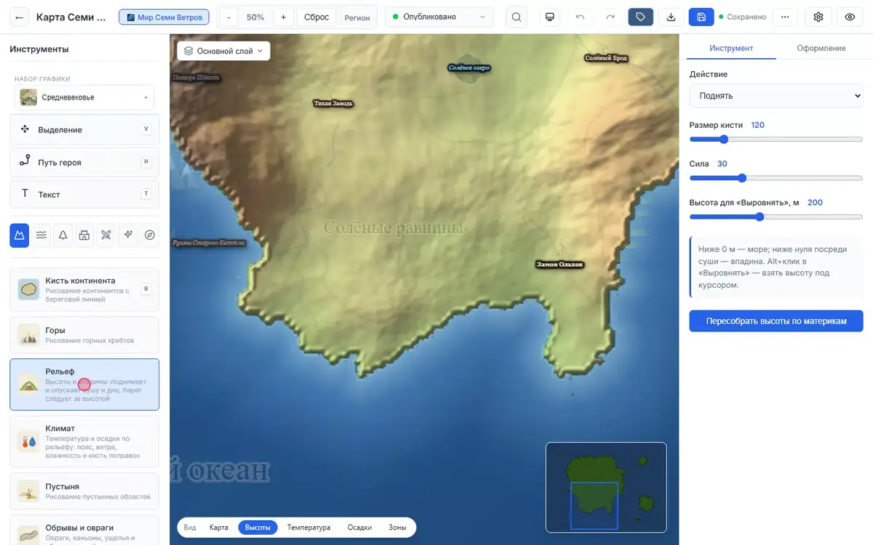Open the map search magnifier
The image size is (873, 545).
517,17
